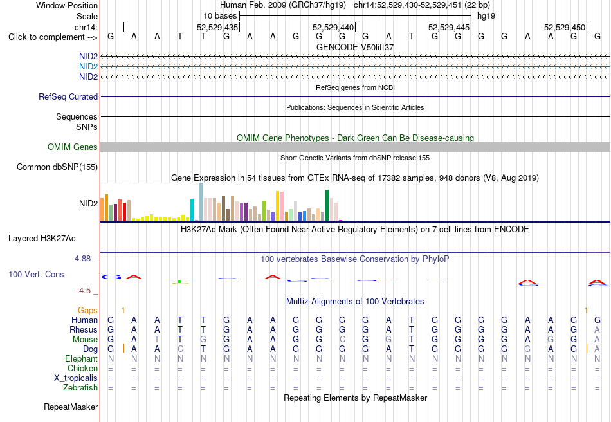Select the Zebrafish alignment row label
The image size is (611, 422).
point(80,388)
